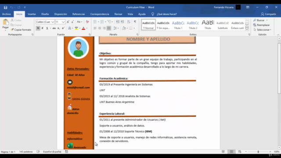Switch to Read Mode view
Viewport: 281px width, 158px height.
pos(223,151)
